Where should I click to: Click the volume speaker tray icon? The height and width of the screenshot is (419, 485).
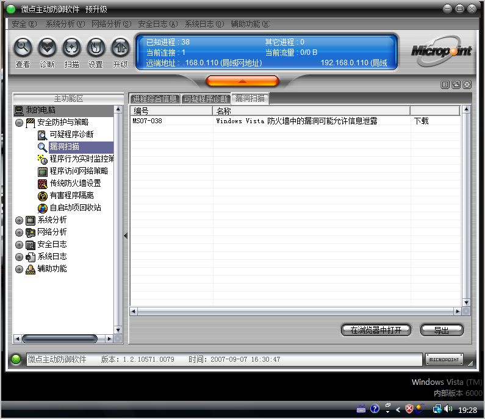pos(448,409)
